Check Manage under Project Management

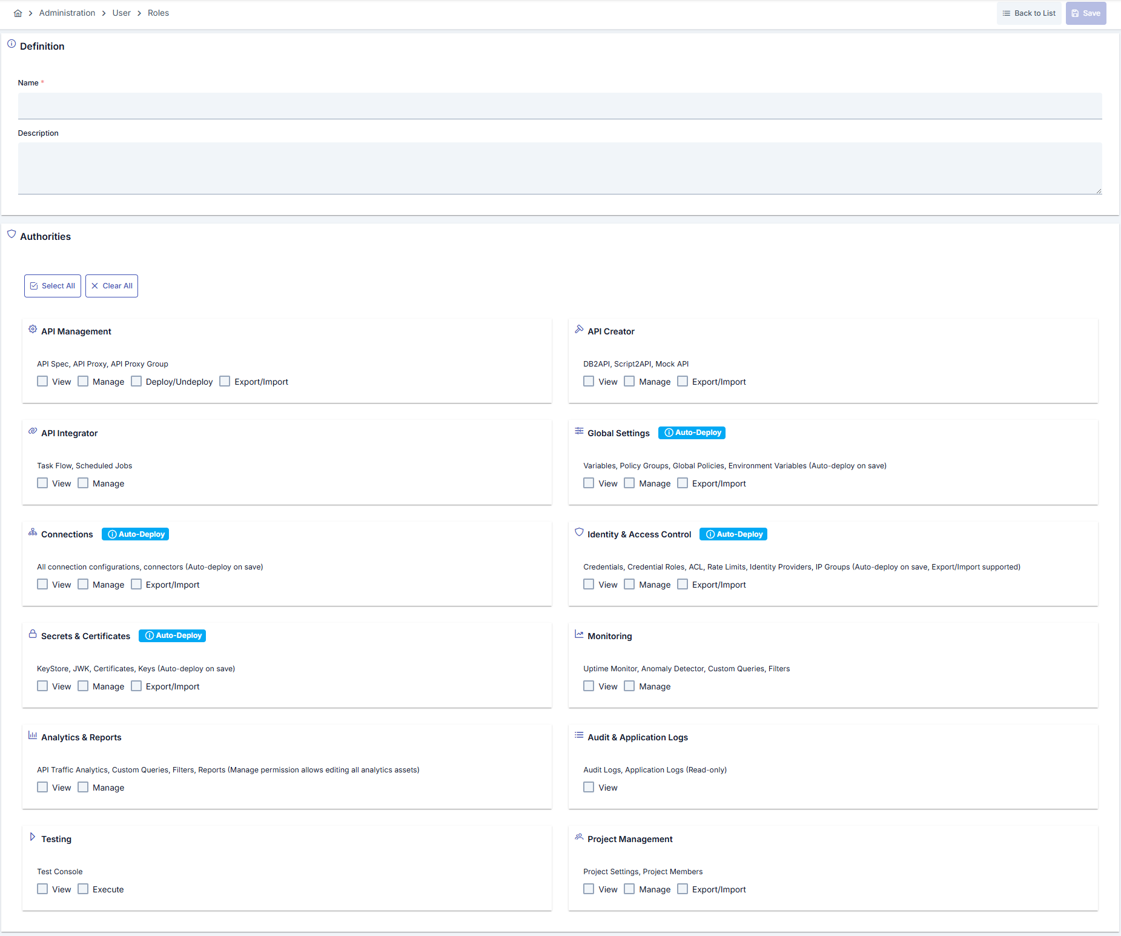629,889
